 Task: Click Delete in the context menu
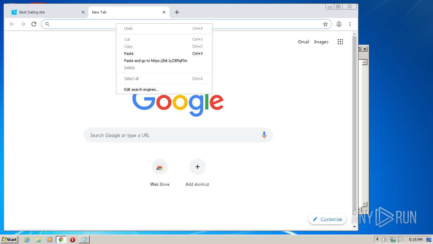click(164, 68)
